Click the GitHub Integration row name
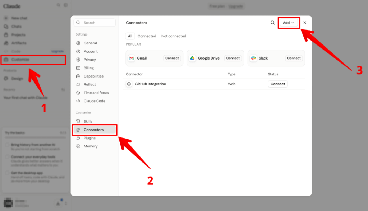Viewport: 368px width, 211px height. (150, 84)
